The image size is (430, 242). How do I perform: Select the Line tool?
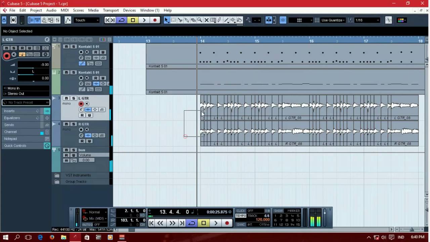(x=226, y=20)
